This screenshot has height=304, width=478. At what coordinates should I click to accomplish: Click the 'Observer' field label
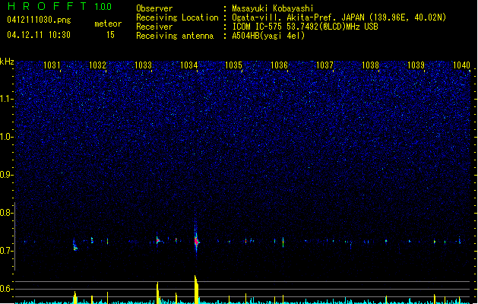click(x=154, y=8)
